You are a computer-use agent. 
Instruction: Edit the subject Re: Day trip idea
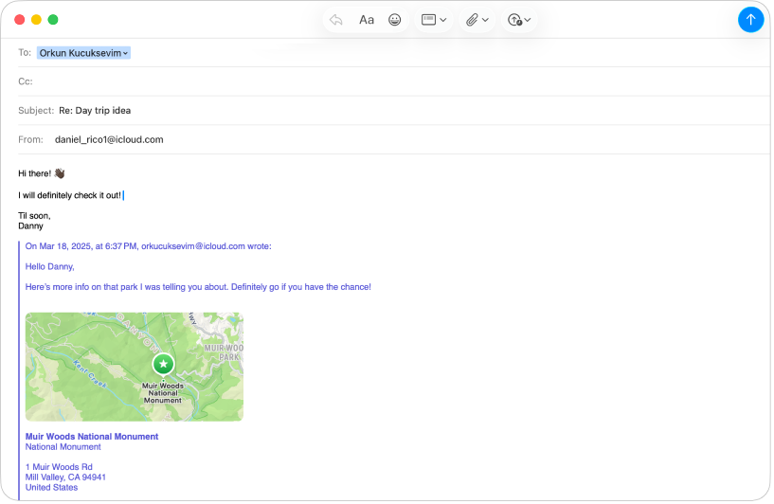[x=96, y=111]
